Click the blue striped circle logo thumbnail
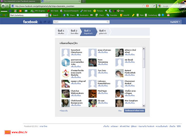The height and width of the screenshot is (137, 186). click(x=66, y=62)
